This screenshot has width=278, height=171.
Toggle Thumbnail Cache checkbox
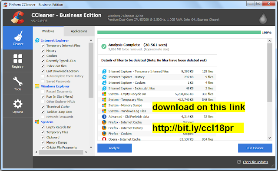(x=43, y=107)
